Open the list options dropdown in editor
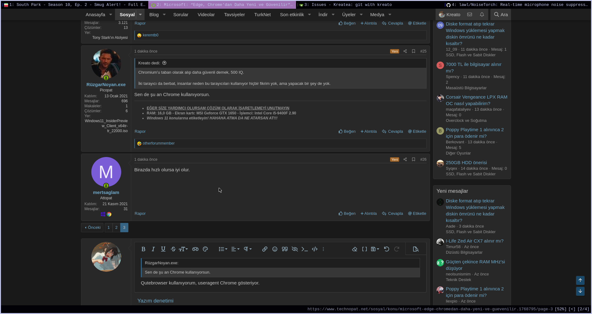This screenshot has height=314, width=592. click(x=223, y=249)
